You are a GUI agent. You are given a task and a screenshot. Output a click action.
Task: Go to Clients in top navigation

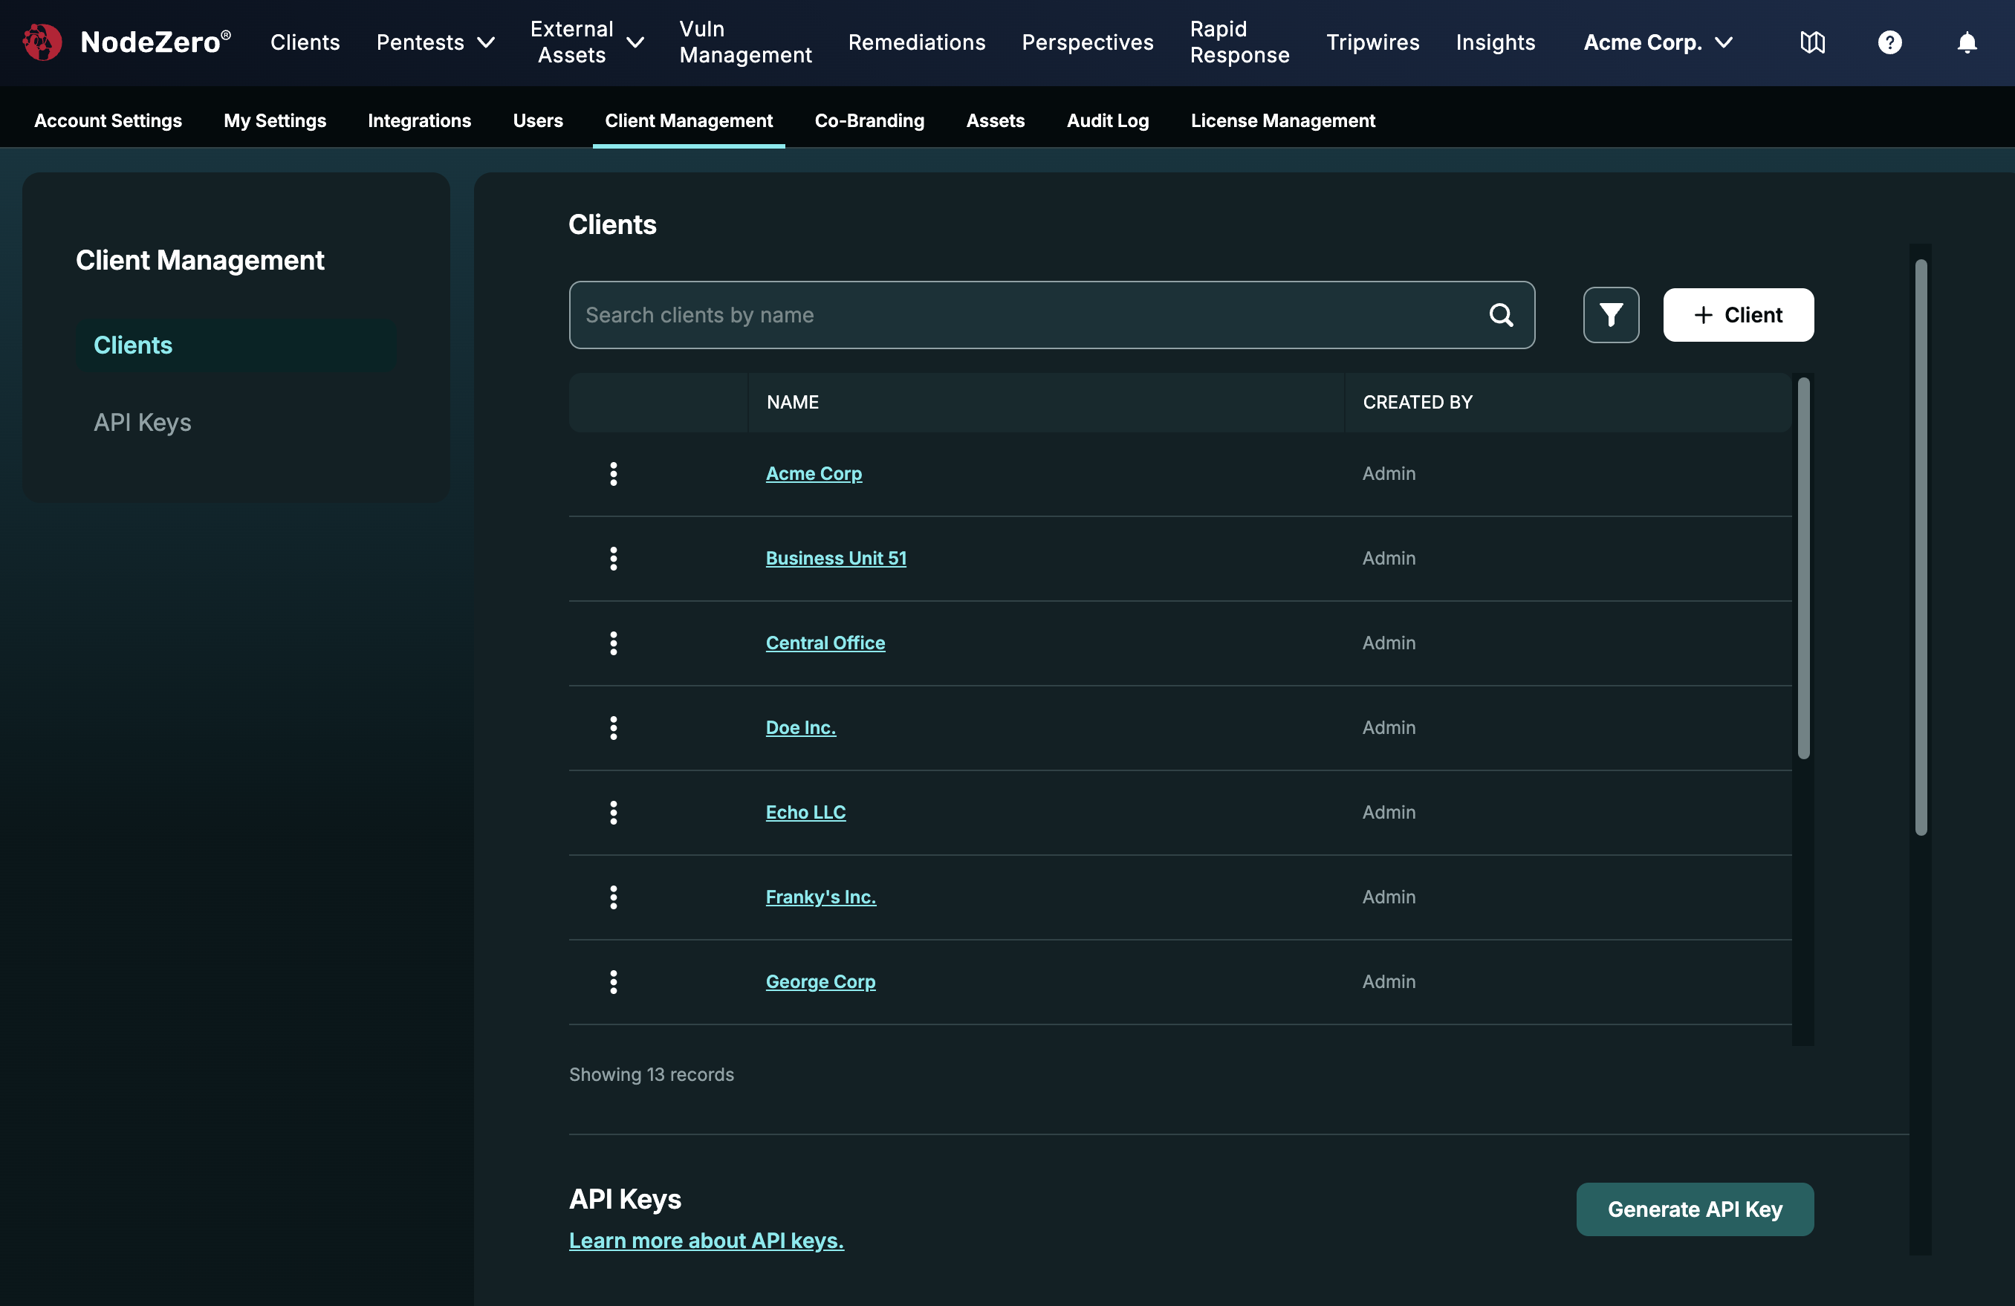tap(305, 42)
